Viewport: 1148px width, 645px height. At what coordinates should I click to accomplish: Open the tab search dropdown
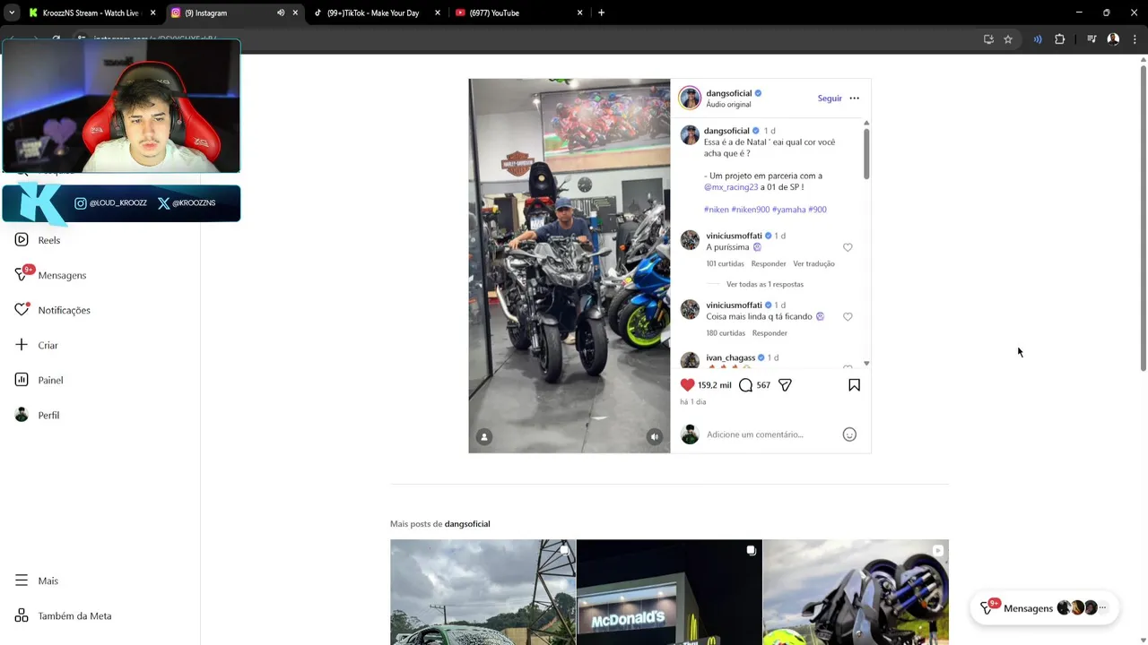tap(12, 13)
